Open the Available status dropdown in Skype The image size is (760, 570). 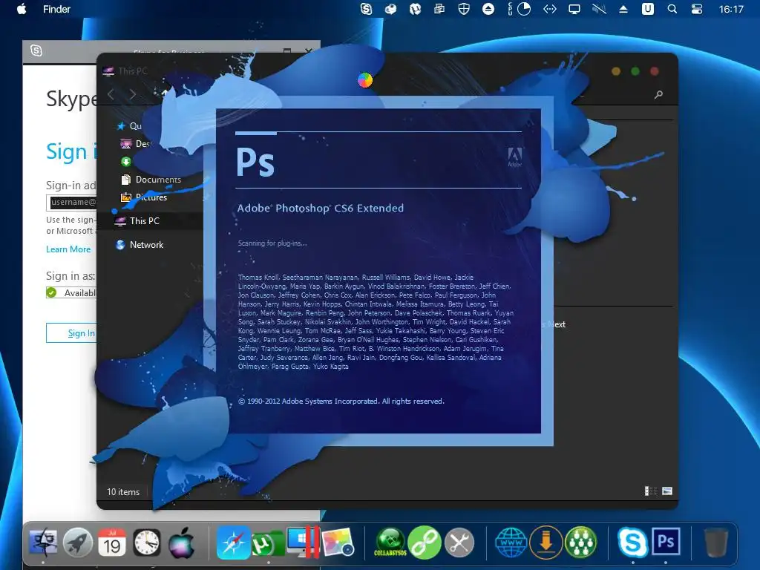point(72,292)
